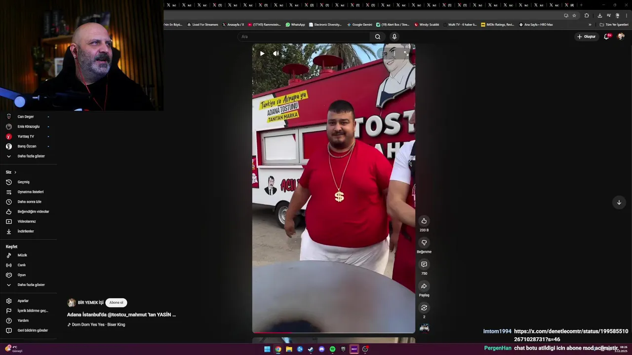
Task: Open File Explorer from the taskbar
Action: click(289, 349)
